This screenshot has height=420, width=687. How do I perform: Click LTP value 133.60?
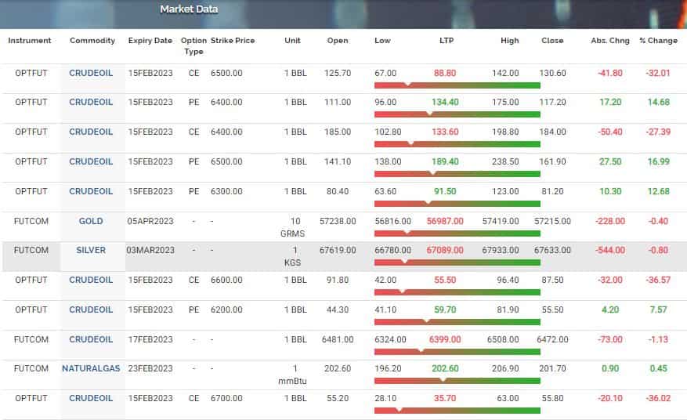pyautogui.click(x=445, y=132)
